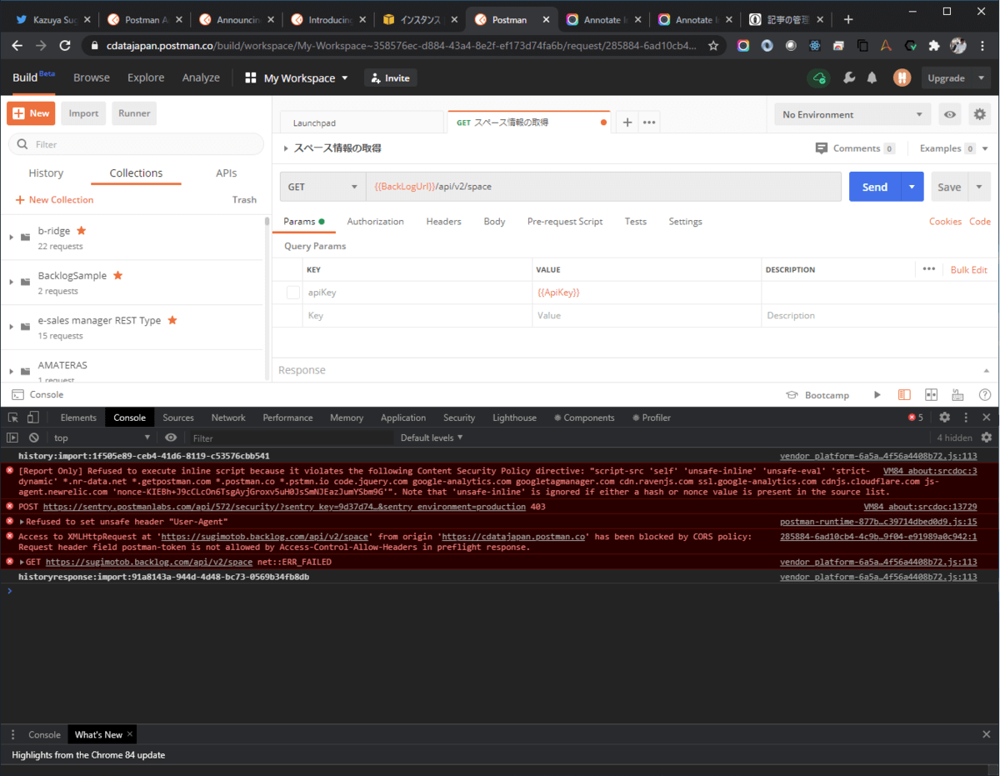Open column options ellipsis in params table
The image size is (1000, 776).
(929, 269)
